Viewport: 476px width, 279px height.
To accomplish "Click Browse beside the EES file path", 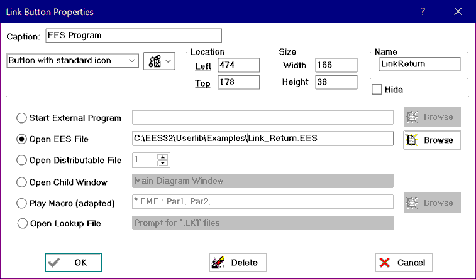I will (432, 140).
